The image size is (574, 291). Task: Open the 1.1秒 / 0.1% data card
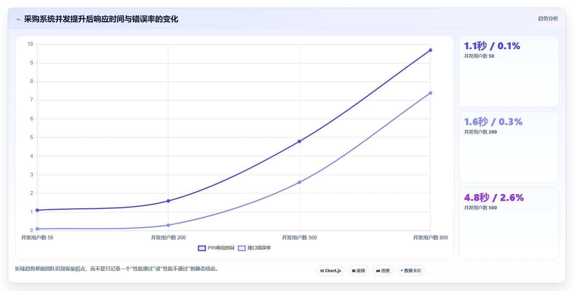click(x=508, y=71)
